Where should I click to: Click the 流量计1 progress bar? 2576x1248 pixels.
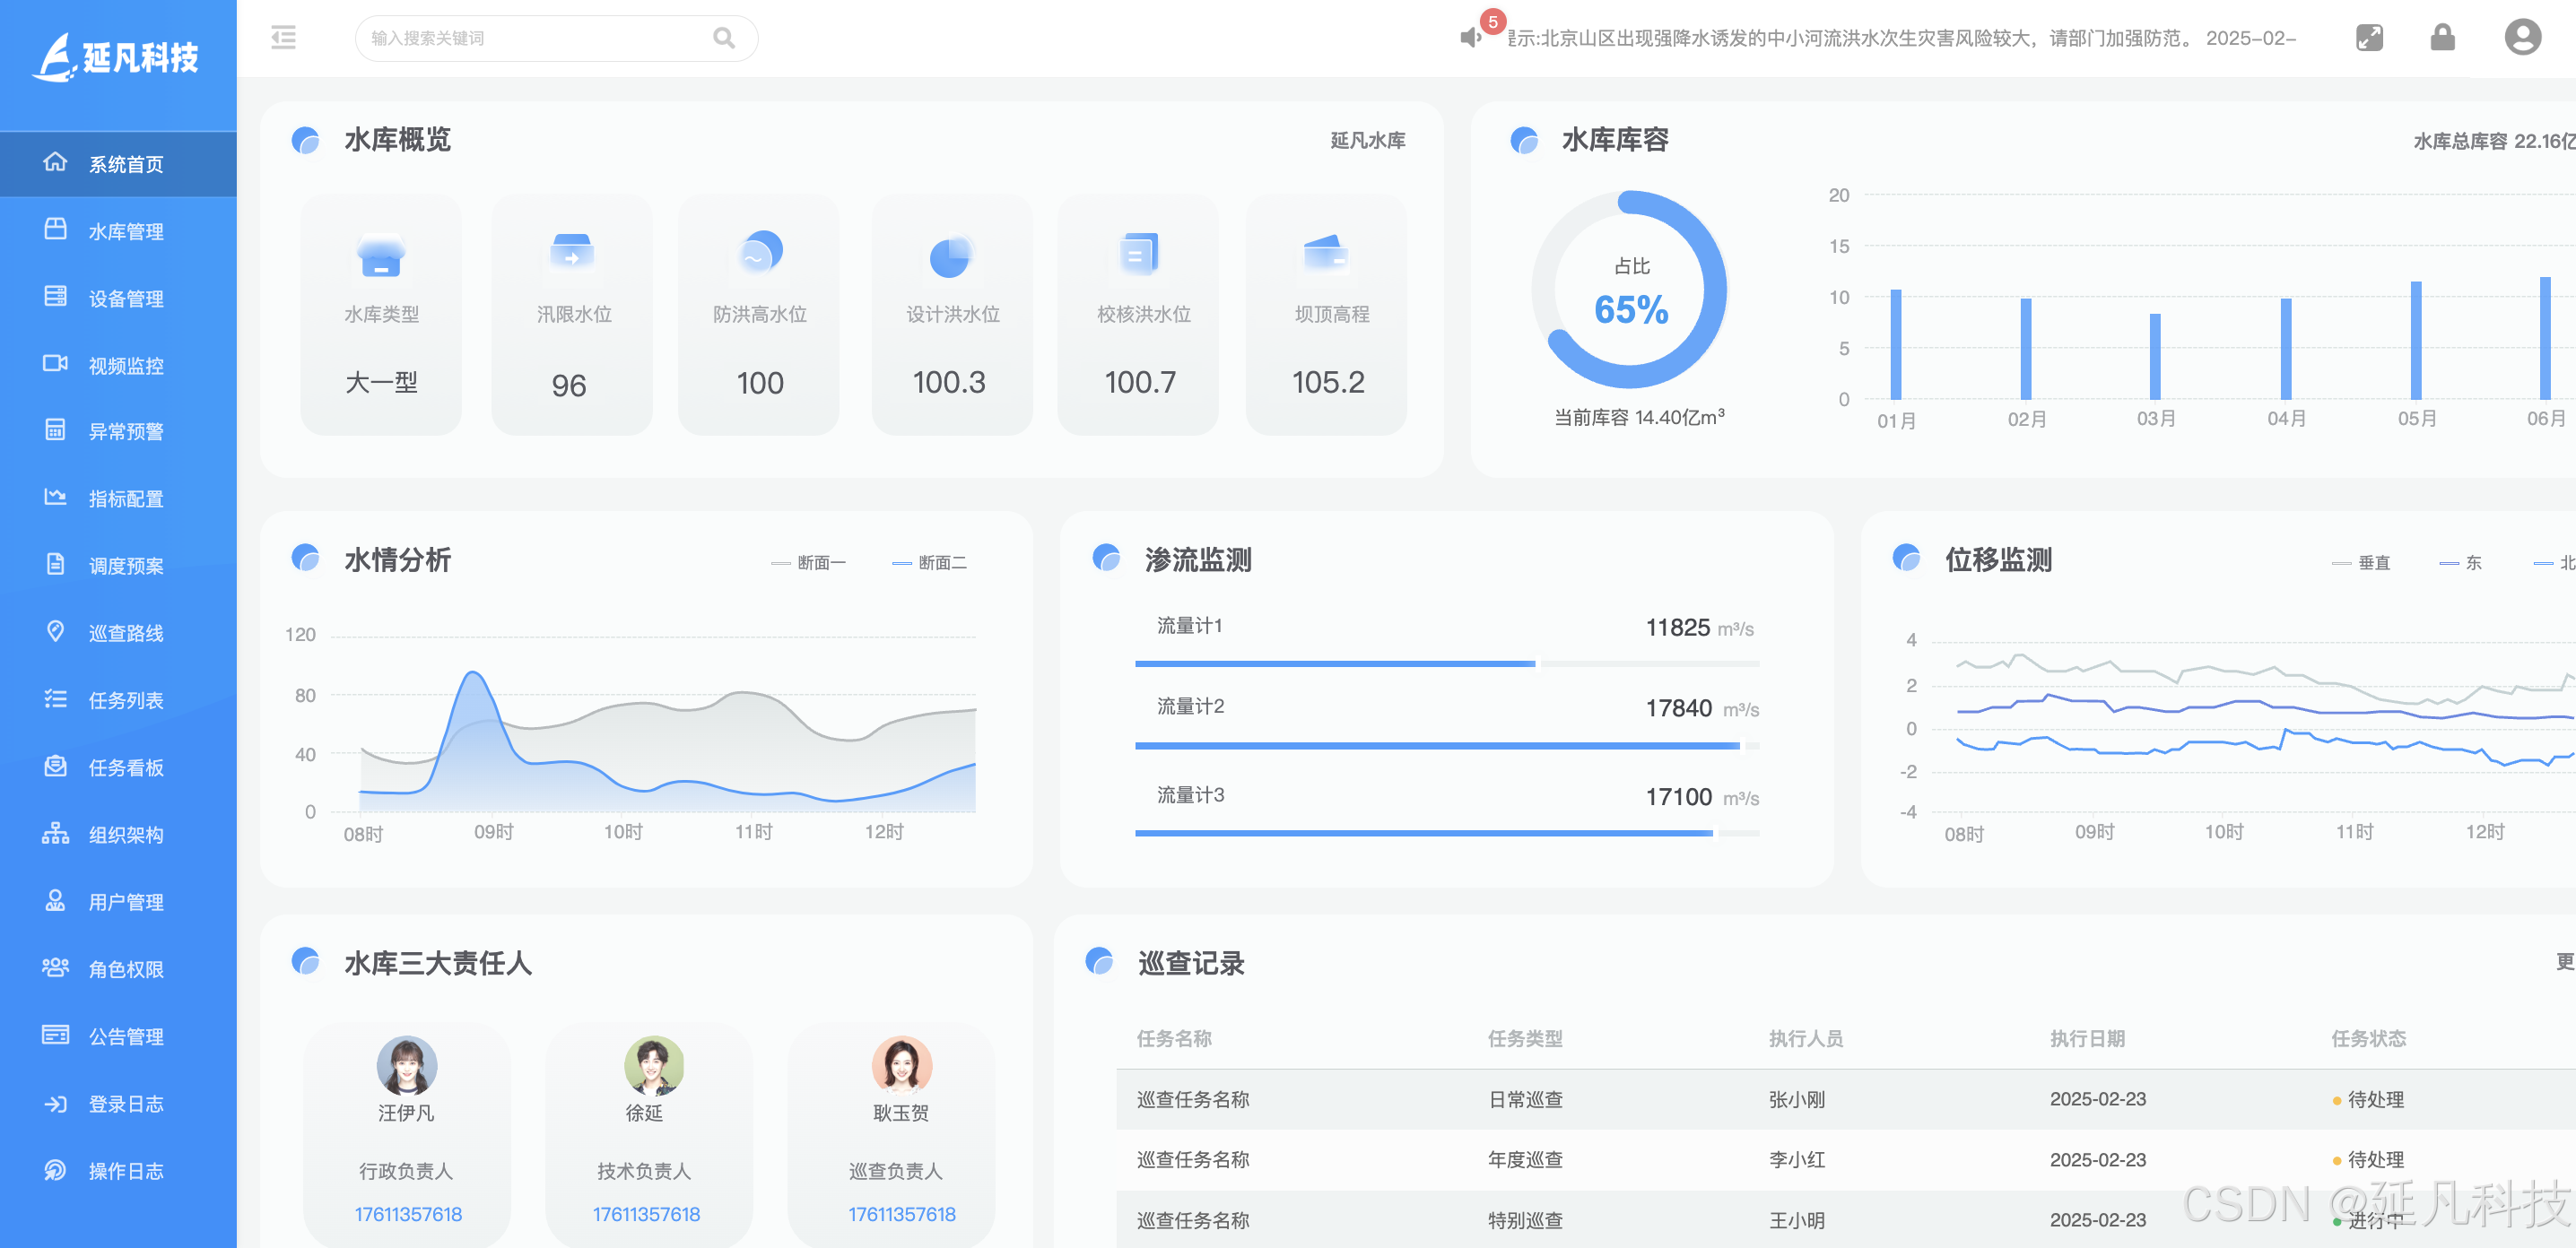click(x=1446, y=663)
